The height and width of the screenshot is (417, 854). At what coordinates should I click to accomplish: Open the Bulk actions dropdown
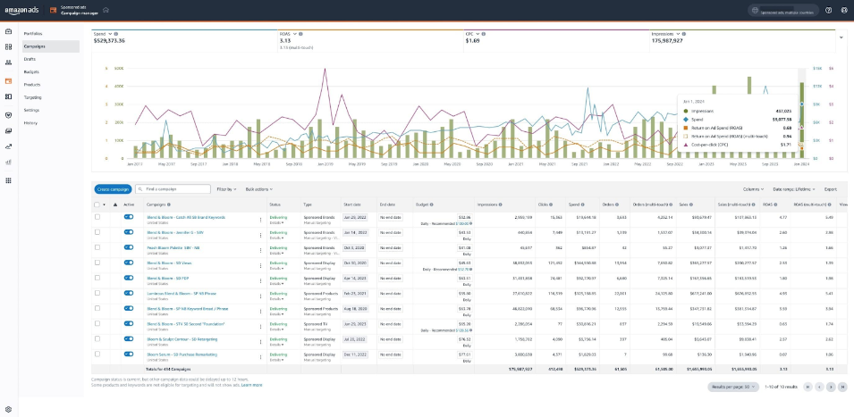click(259, 189)
